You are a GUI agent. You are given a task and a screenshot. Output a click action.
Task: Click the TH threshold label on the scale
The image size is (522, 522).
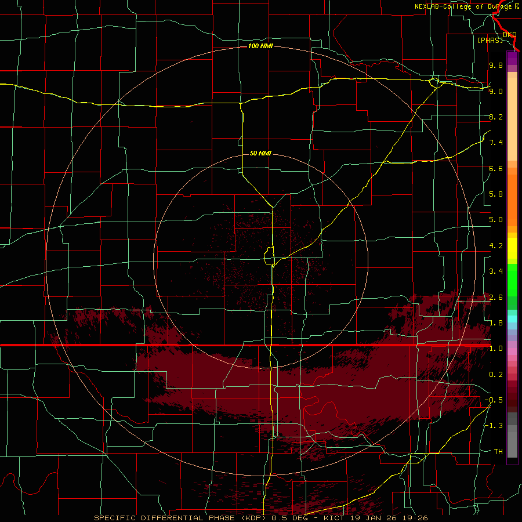[x=498, y=452]
